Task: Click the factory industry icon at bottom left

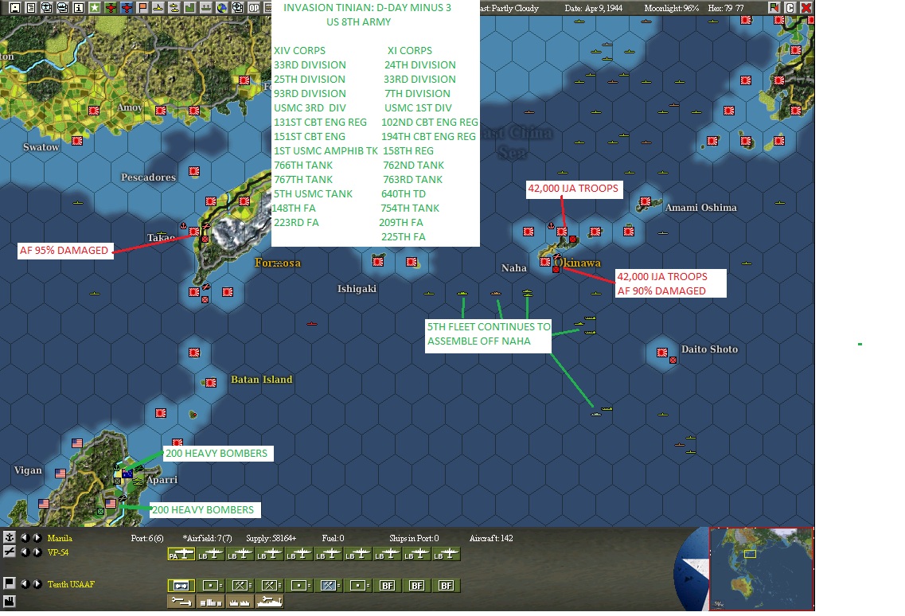Action: [10, 602]
